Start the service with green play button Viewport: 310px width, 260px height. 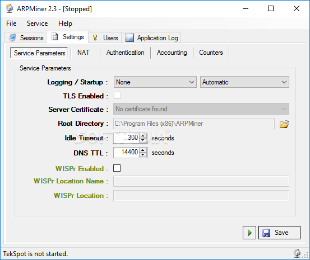click(249, 233)
